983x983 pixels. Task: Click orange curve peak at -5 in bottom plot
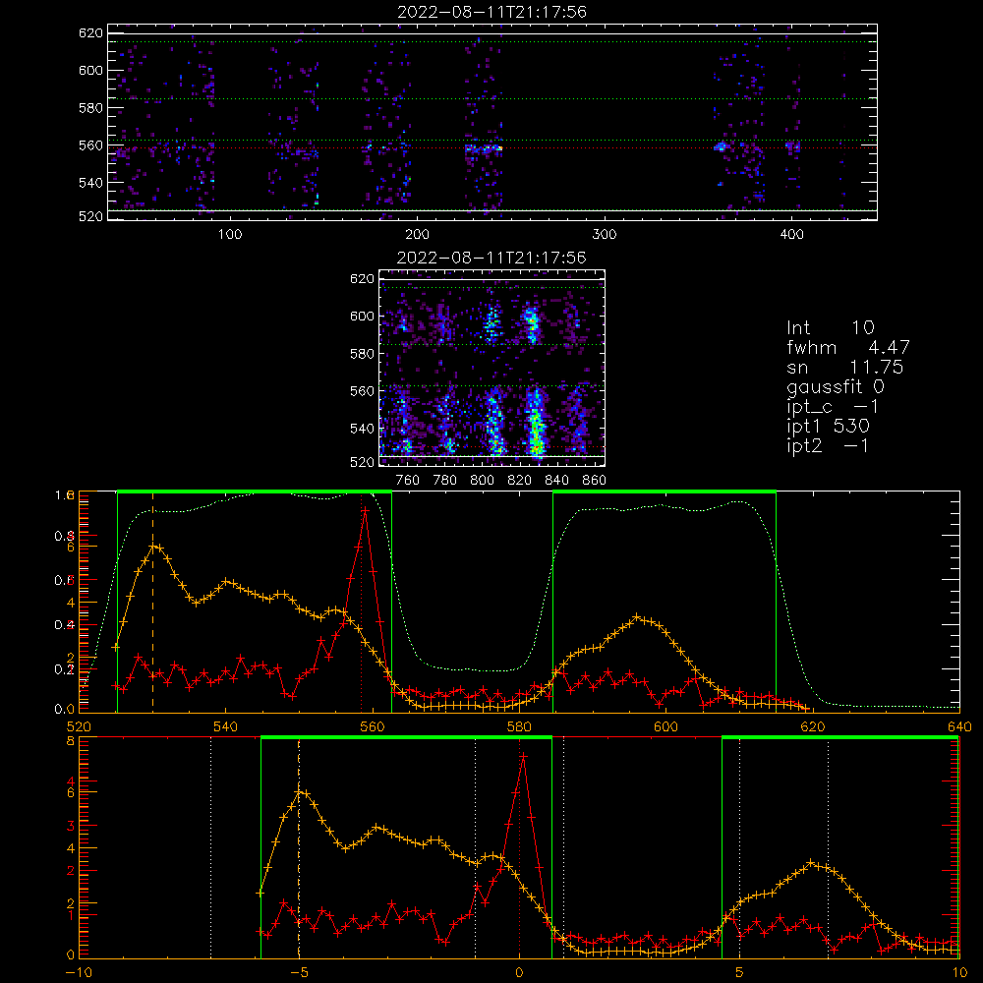pos(300,791)
